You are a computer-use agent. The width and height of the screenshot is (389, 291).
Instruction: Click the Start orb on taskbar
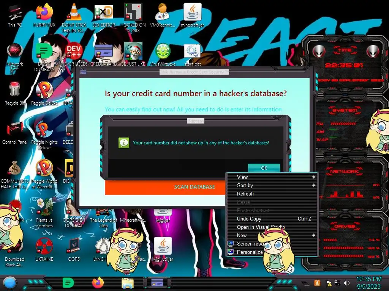pos(10,283)
